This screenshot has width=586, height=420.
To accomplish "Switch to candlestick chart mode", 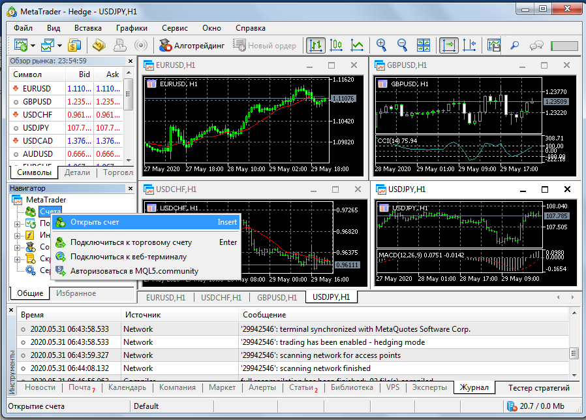I will pos(336,45).
